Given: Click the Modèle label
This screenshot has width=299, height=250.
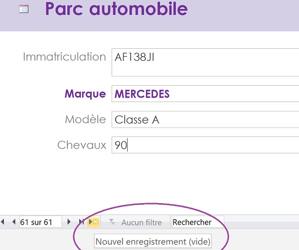Looking at the screenshot, I should pos(85,120).
